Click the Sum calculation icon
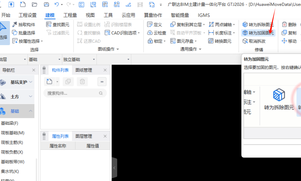Viewport: 301px width, 181px height. 81,4
